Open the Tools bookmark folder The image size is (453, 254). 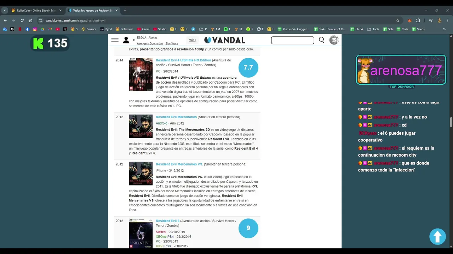pos(373,29)
